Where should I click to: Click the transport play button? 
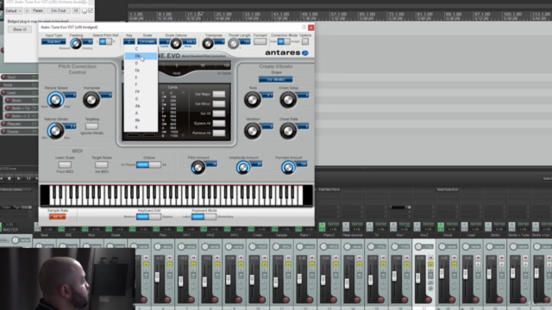19,178
